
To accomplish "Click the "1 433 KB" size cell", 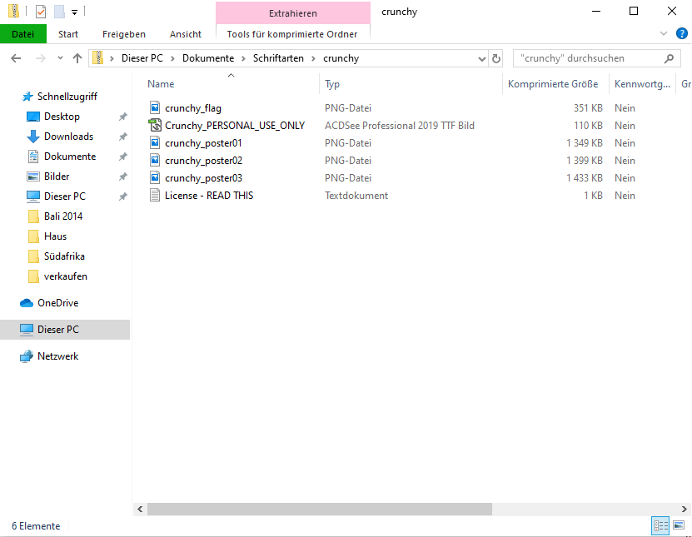I will click(x=585, y=178).
